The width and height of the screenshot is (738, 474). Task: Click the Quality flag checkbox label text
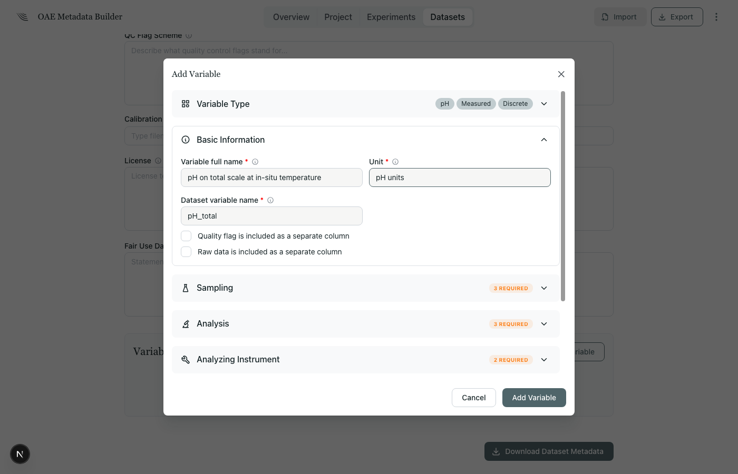coord(274,236)
